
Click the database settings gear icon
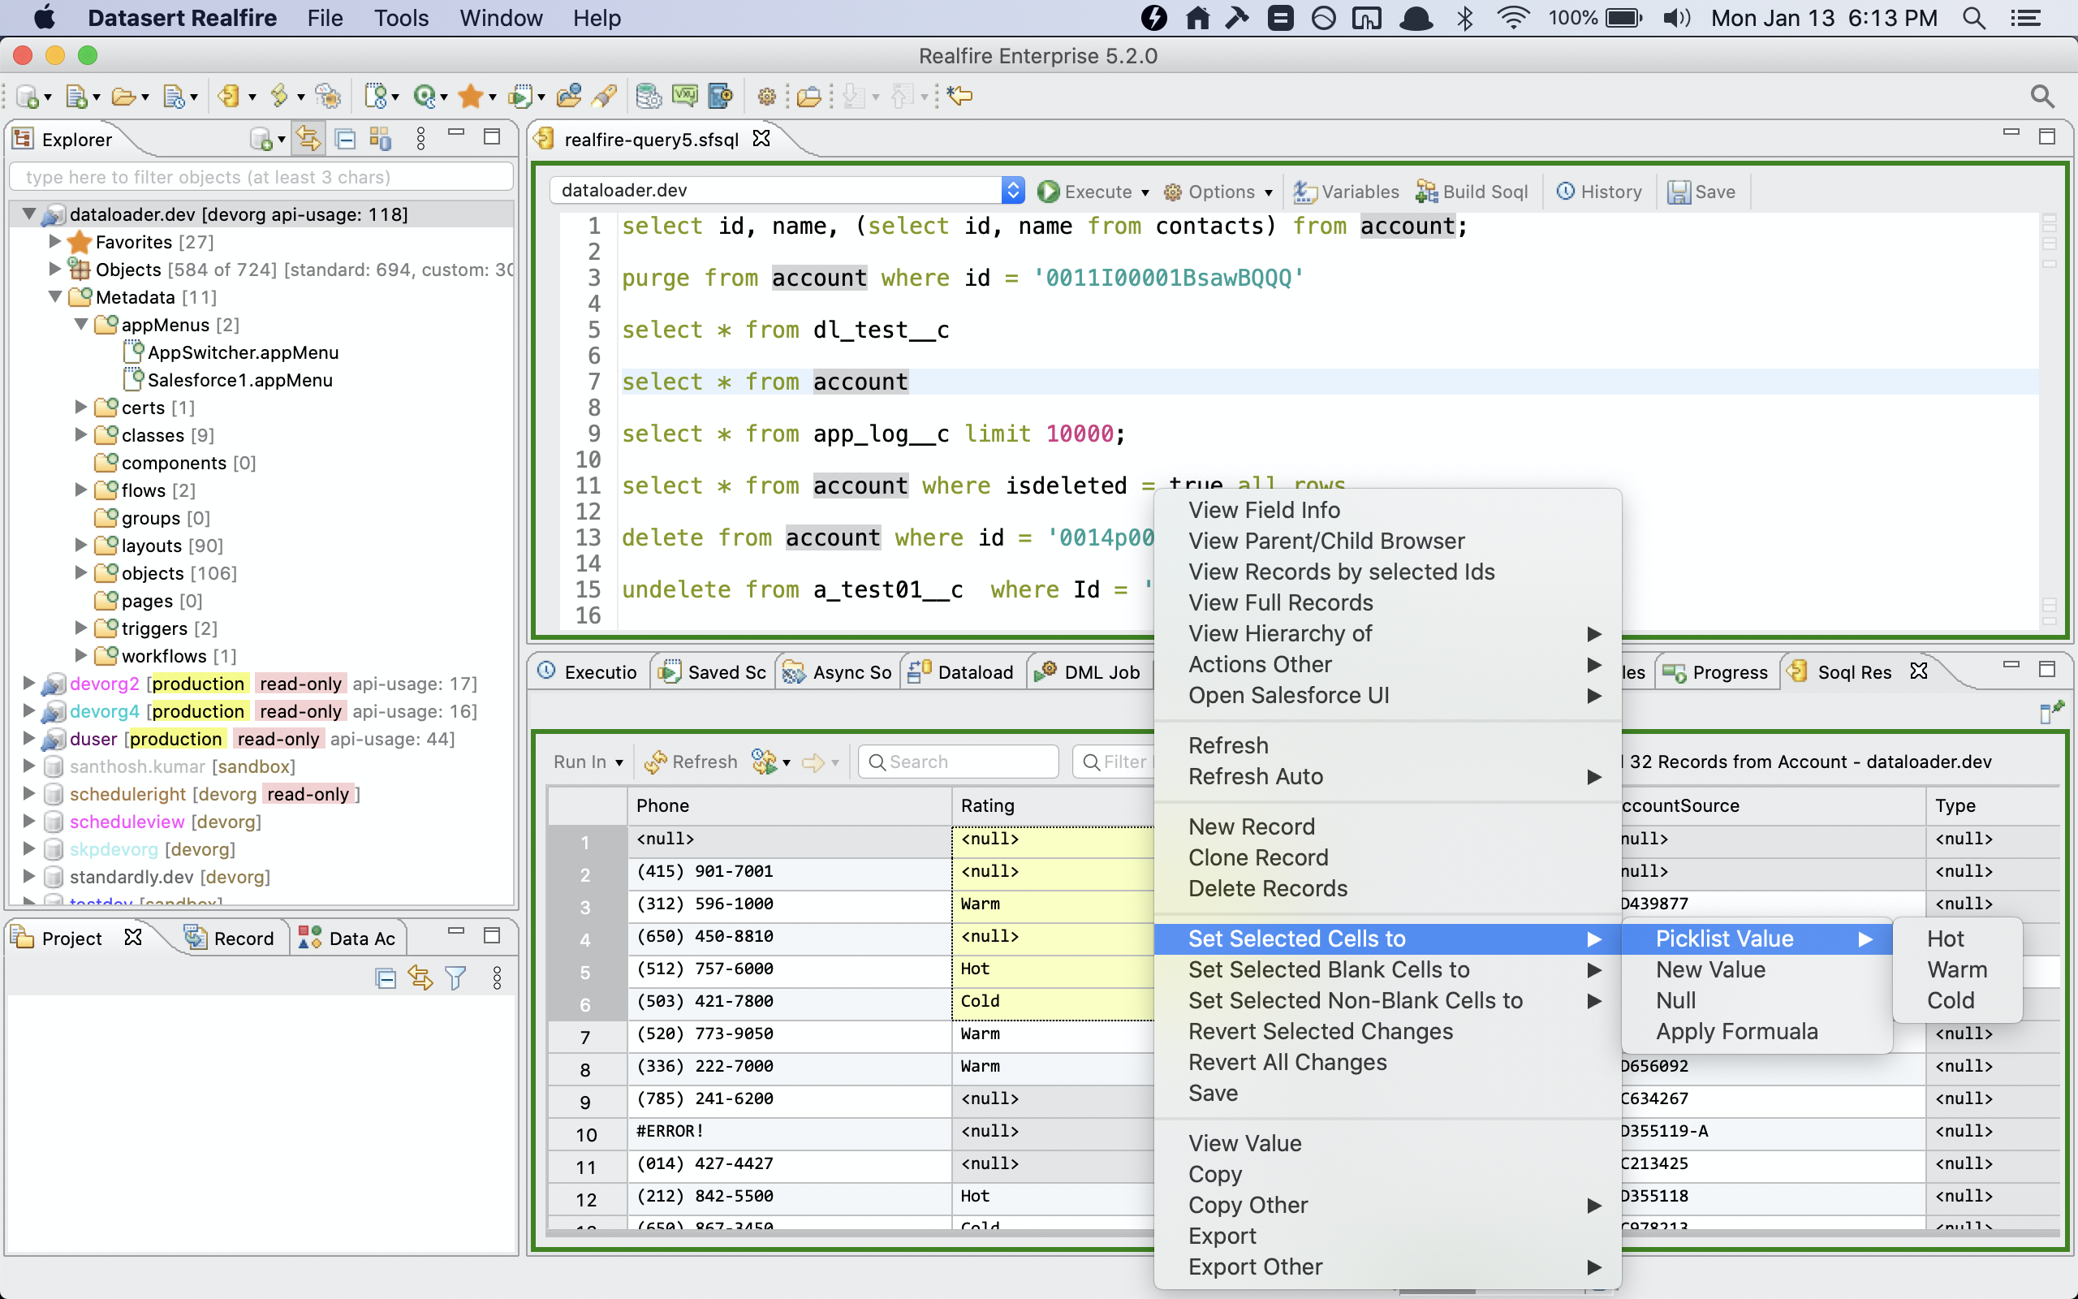point(649,97)
